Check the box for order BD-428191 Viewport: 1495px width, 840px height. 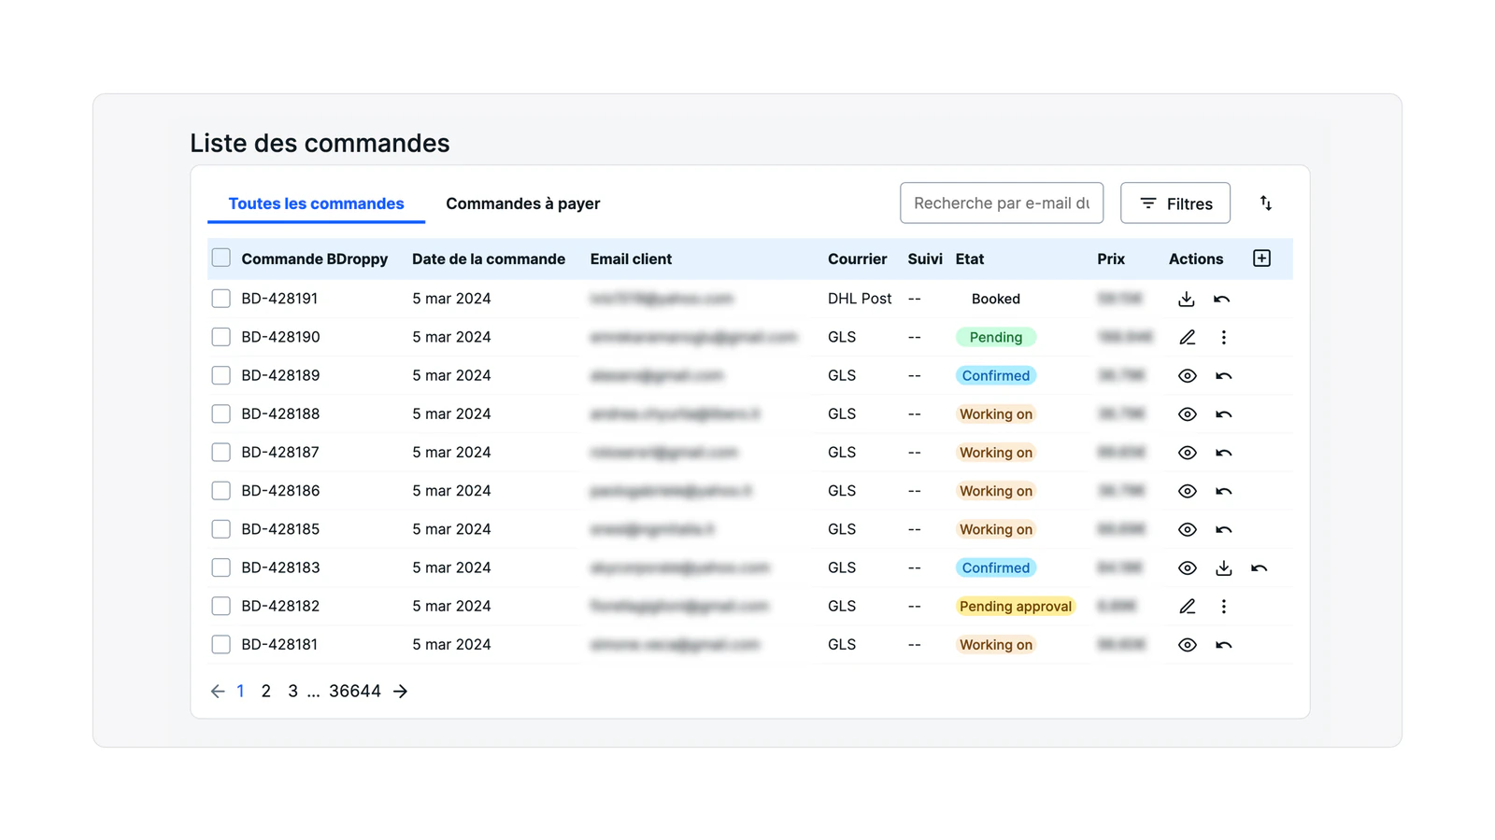(x=221, y=299)
